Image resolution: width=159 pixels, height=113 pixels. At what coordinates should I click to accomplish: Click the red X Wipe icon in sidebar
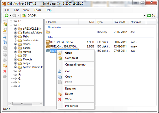5,71
